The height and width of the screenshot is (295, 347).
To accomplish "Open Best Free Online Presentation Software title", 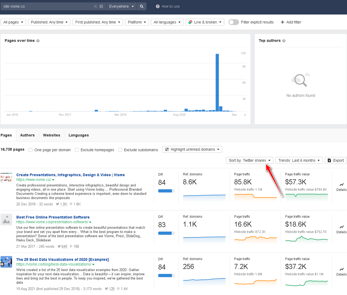I will (53, 217).
